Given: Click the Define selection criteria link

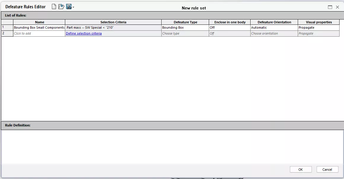Looking at the screenshot, I should click(x=83, y=33).
